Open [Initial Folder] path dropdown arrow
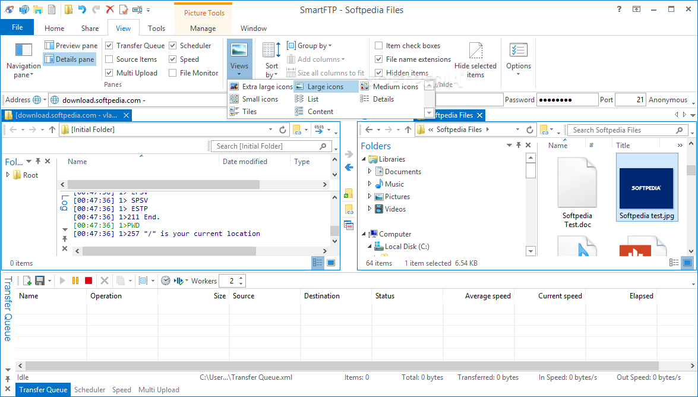This screenshot has width=698, height=397. pos(270,130)
